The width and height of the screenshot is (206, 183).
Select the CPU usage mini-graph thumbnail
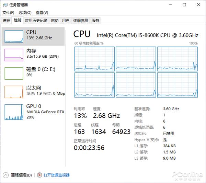pyautogui.click(x=14, y=36)
